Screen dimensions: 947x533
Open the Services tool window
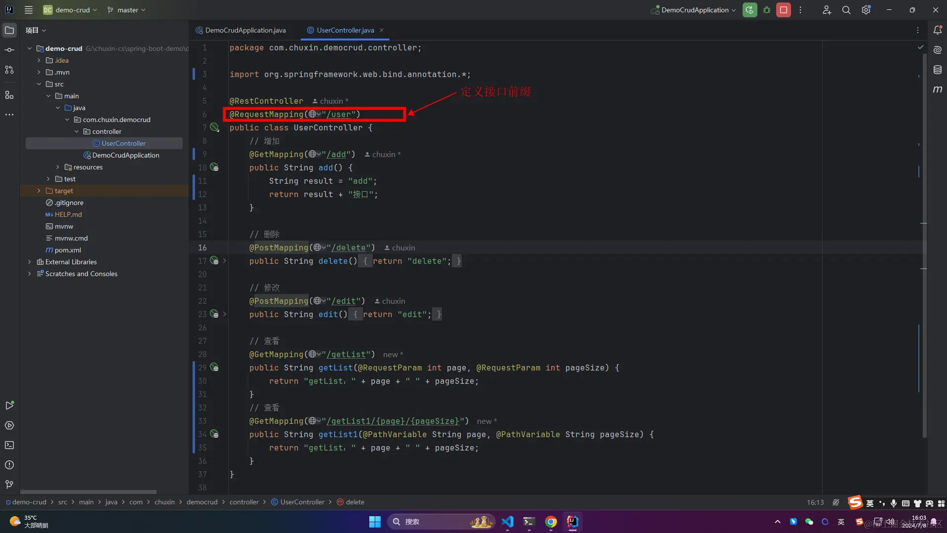tap(9, 425)
